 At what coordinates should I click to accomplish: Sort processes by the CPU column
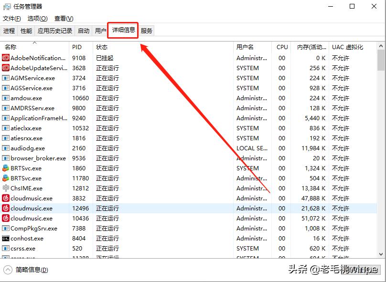[x=281, y=47]
